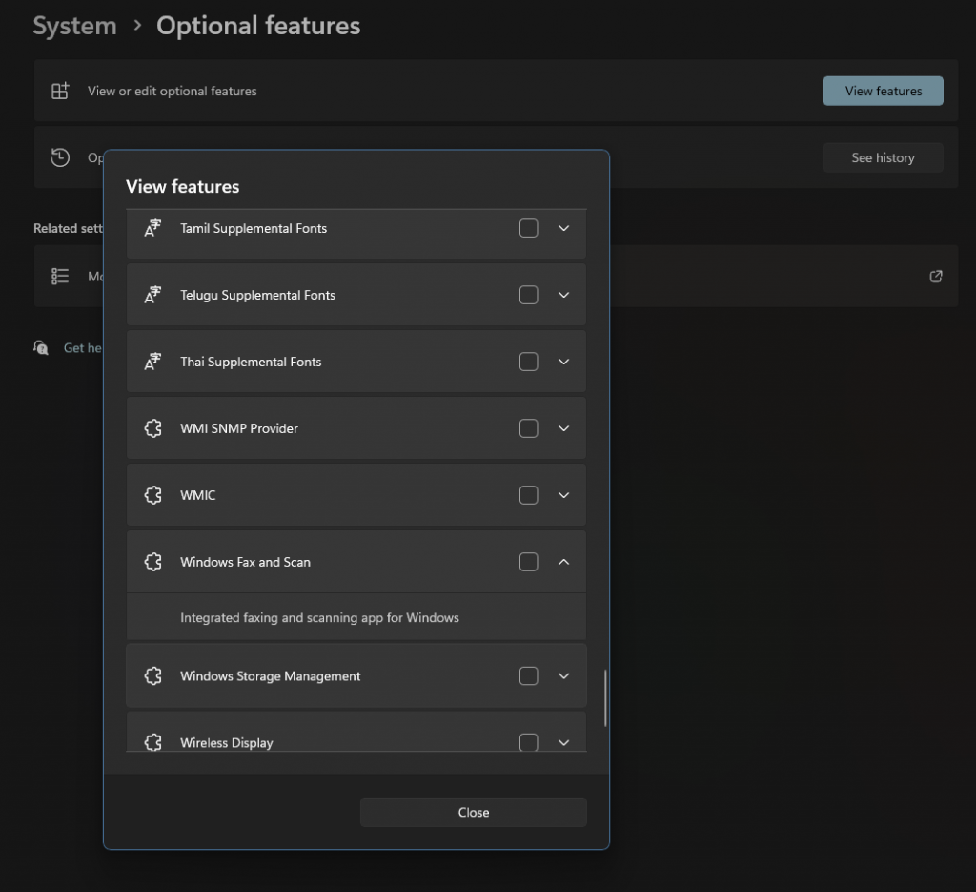Enable the Wireless Display checkbox
This screenshot has height=892, width=976.
pos(528,742)
